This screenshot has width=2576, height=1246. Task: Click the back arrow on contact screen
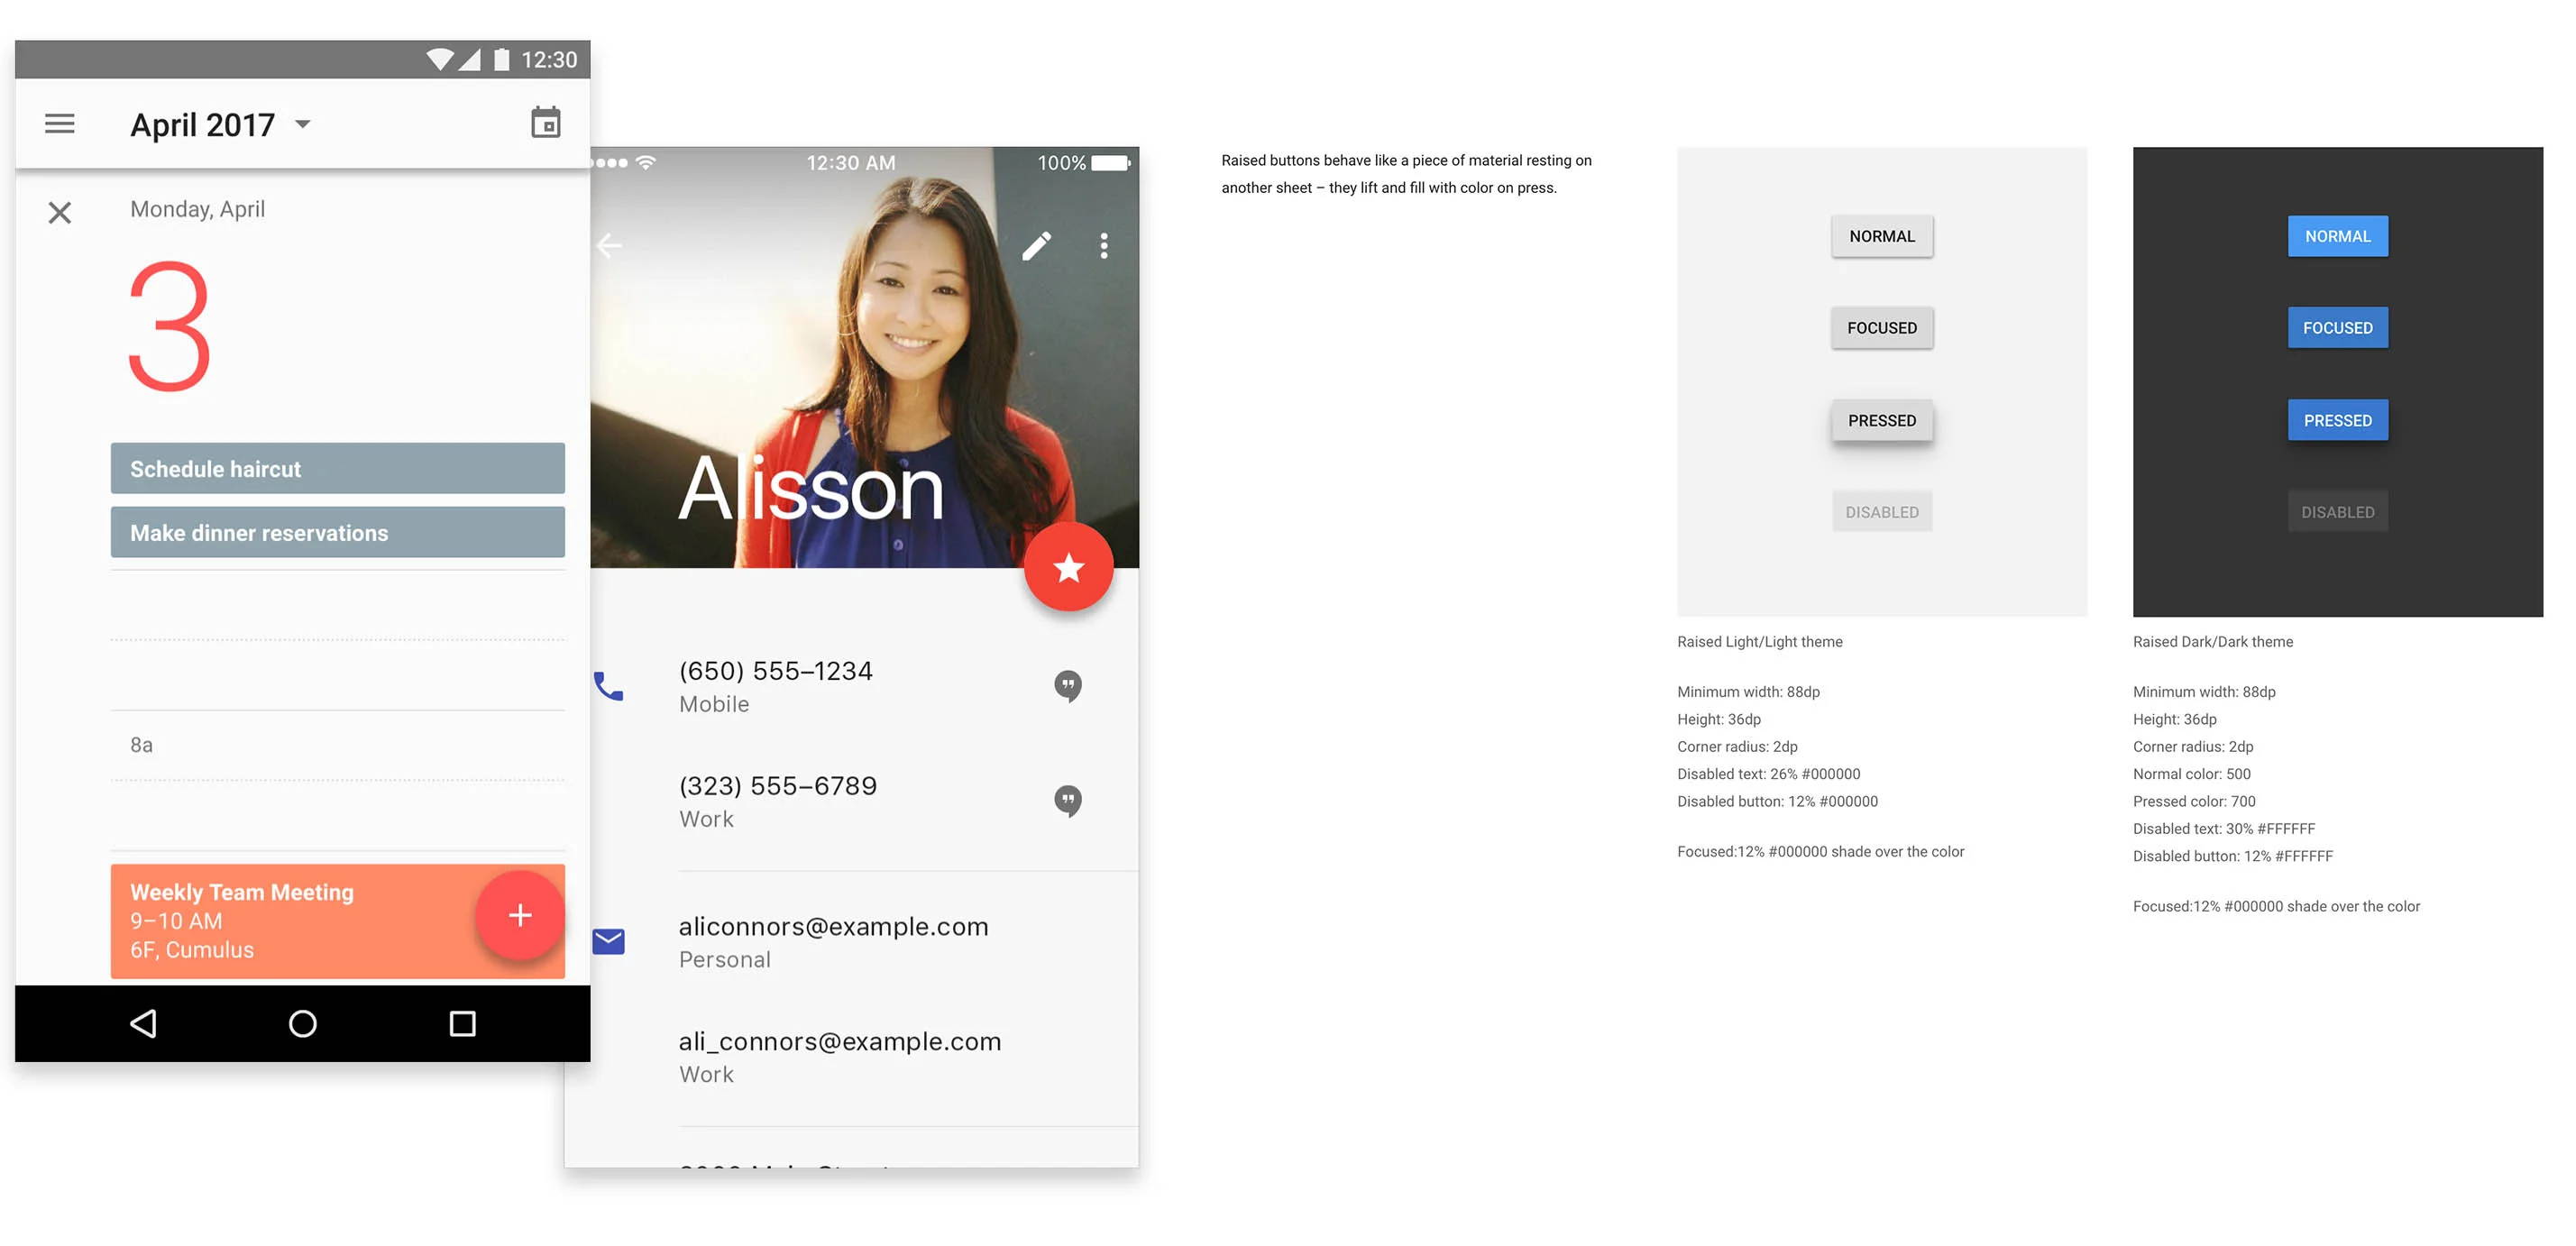coord(608,246)
